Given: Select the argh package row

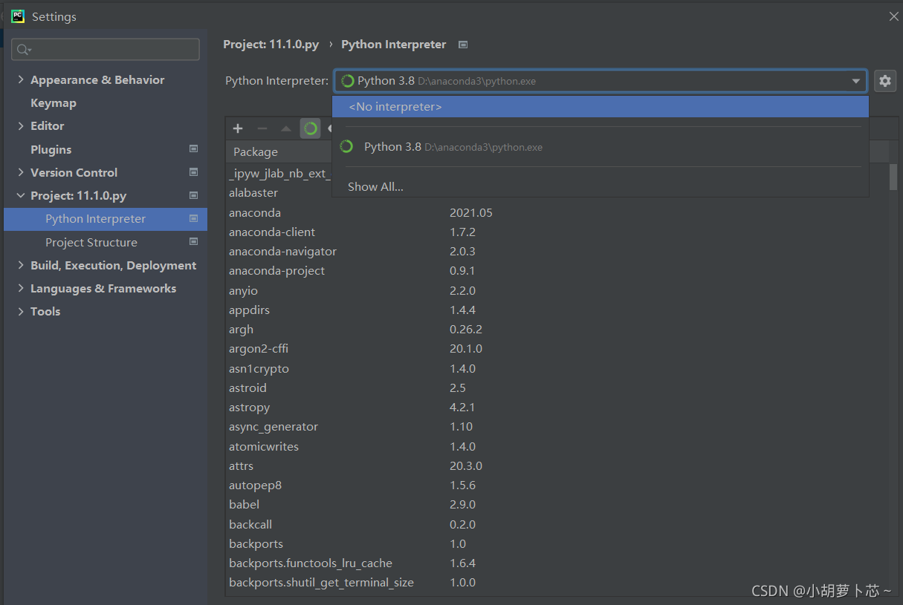Looking at the screenshot, I should [557, 330].
